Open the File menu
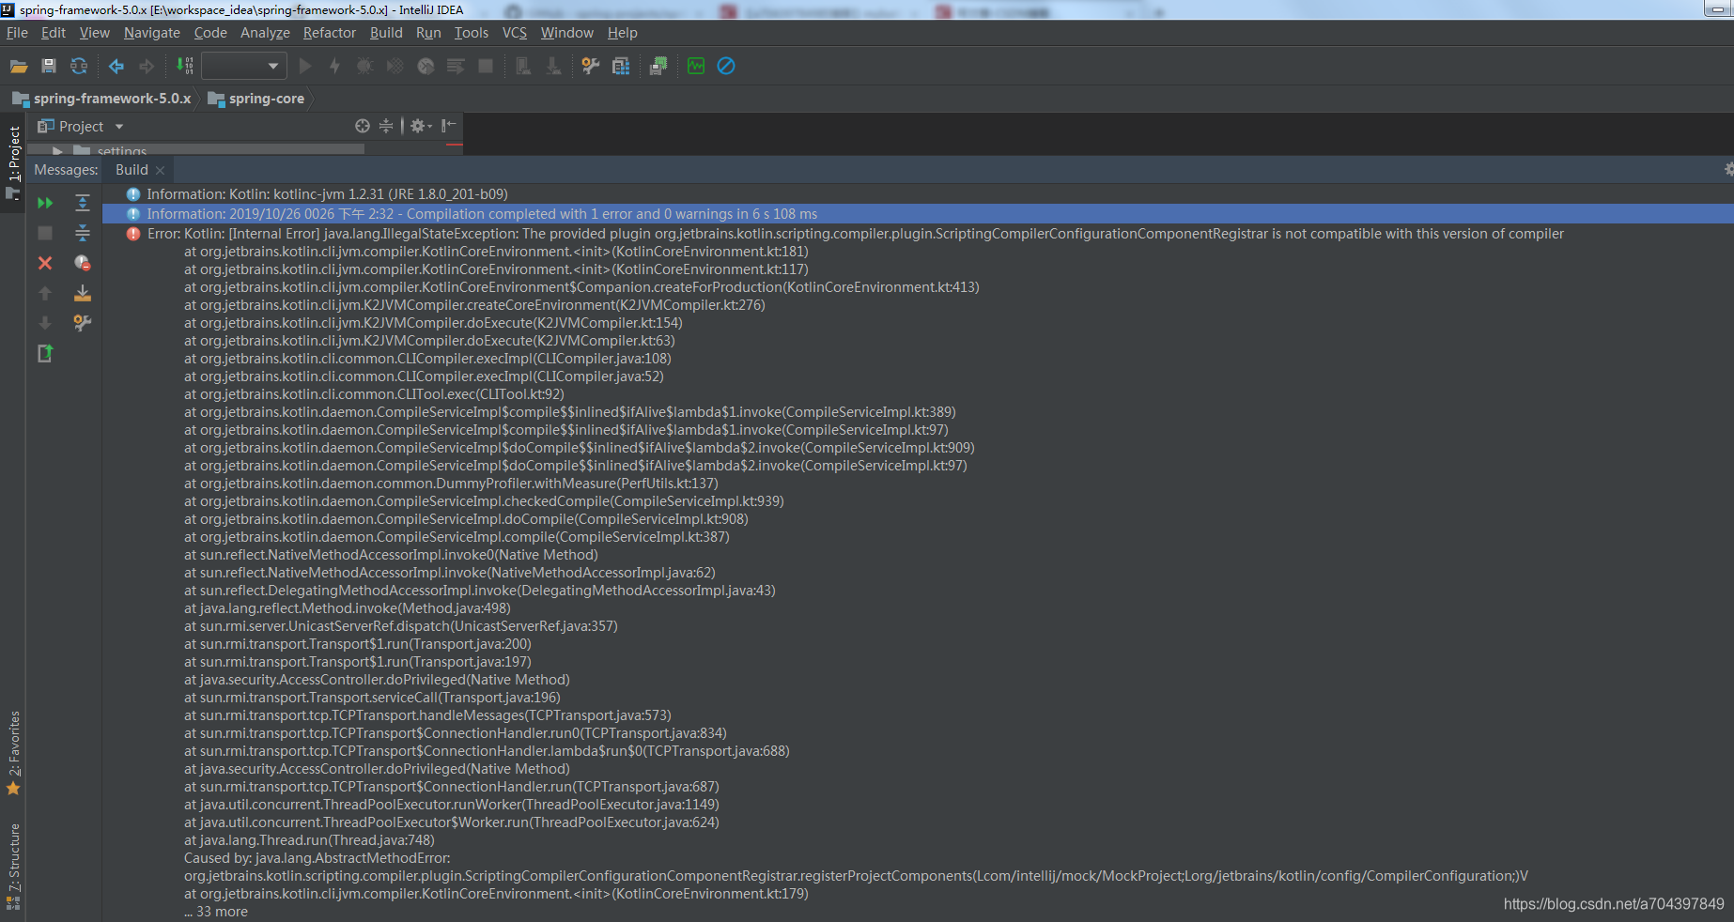Image resolution: width=1734 pixels, height=922 pixels. click(17, 33)
